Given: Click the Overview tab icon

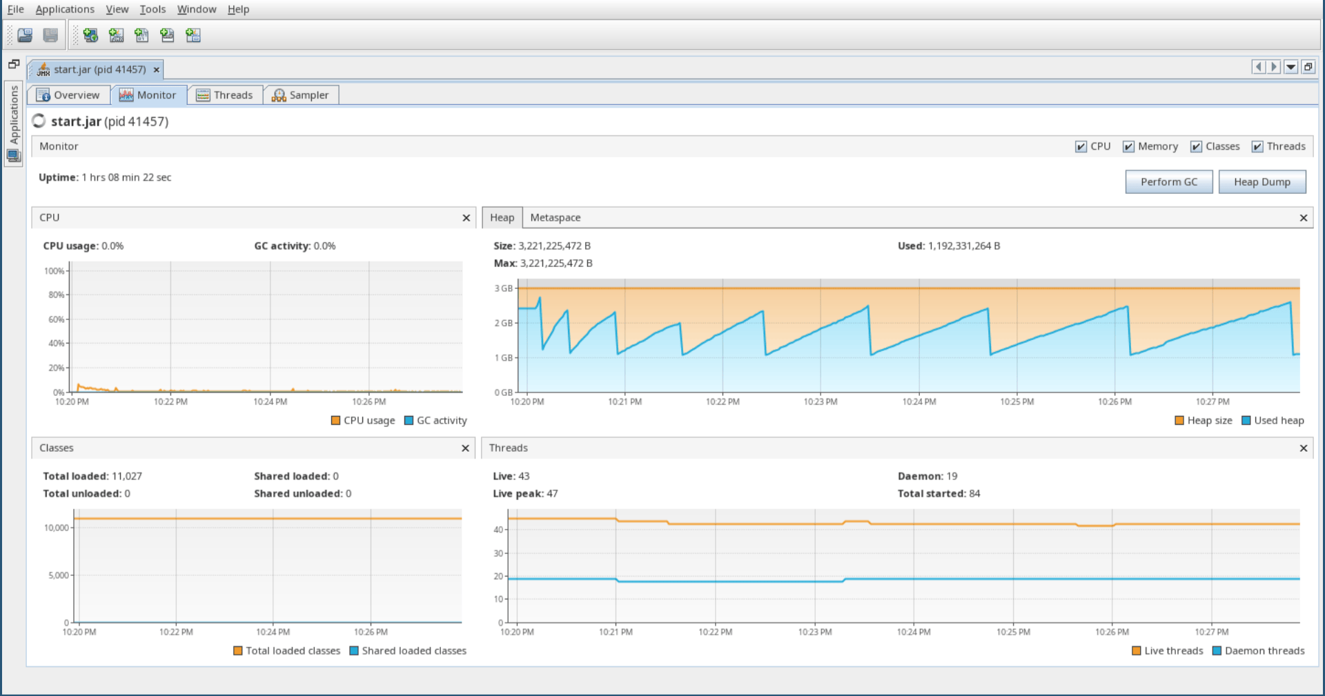Looking at the screenshot, I should tap(43, 95).
